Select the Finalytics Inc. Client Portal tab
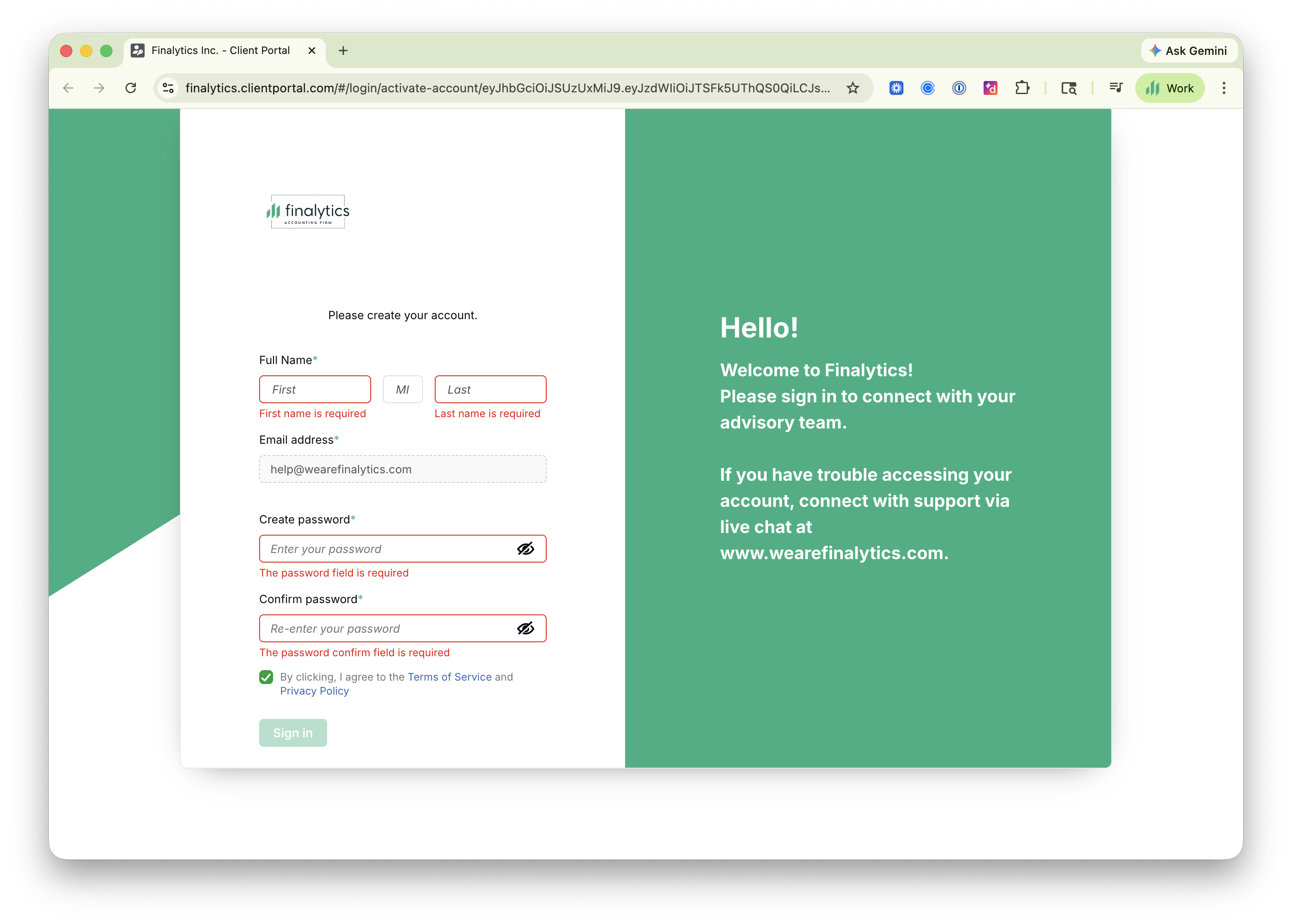Image resolution: width=1292 pixels, height=924 pixels. click(x=221, y=51)
